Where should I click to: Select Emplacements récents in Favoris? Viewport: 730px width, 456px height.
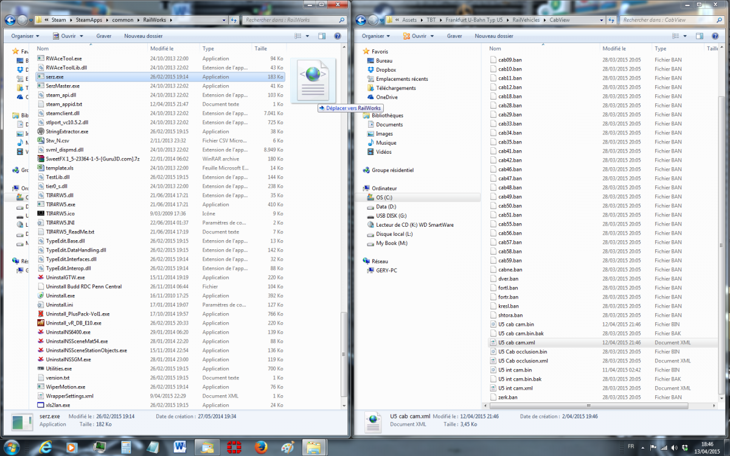tap(397, 79)
